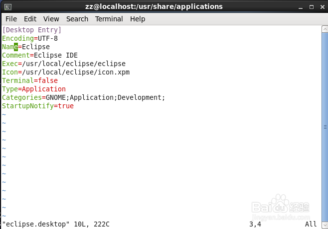328x229 pixels.
Task: Click the terminal icon in the title bar
Action: 8,7
